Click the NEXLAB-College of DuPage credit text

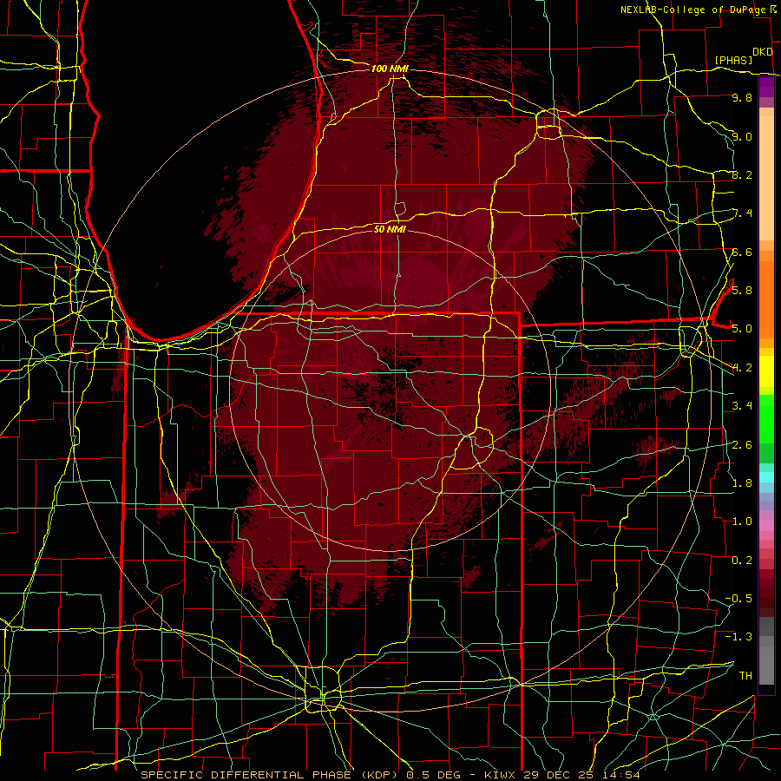[693, 10]
